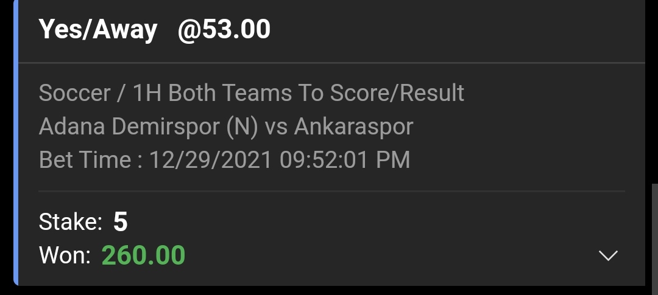Click empty header space right of @53.00
Image resolution: width=658 pixels, height=295 pixels.
(x=458, y=29)
